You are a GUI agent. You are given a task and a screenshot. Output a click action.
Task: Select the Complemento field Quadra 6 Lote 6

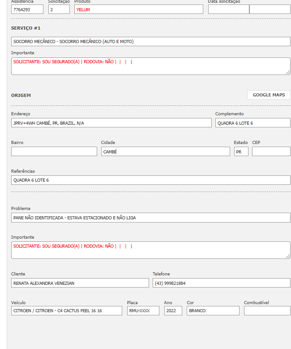(x=253, y=123)
